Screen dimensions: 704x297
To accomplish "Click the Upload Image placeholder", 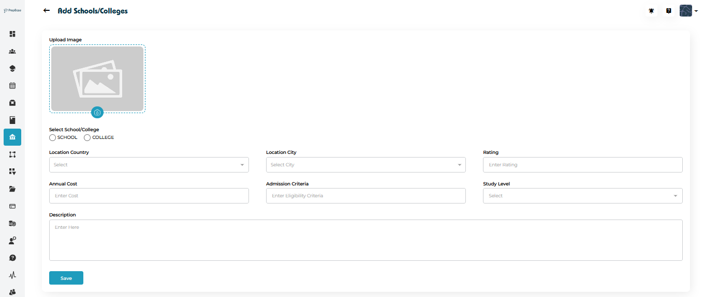I will (x=97, y=77).
